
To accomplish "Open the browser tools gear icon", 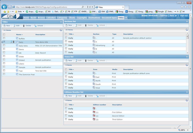I will click(189, 7).
